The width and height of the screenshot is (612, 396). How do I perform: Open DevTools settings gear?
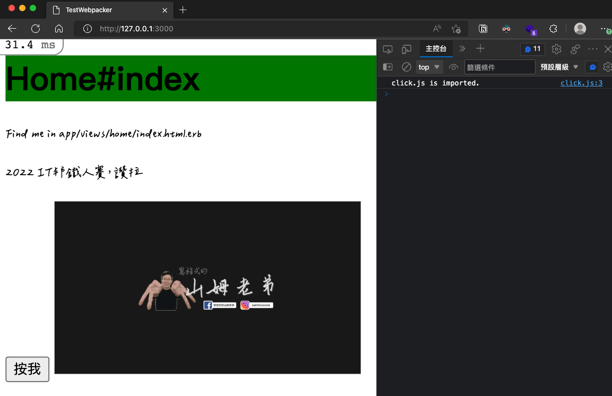coord(556,49)
